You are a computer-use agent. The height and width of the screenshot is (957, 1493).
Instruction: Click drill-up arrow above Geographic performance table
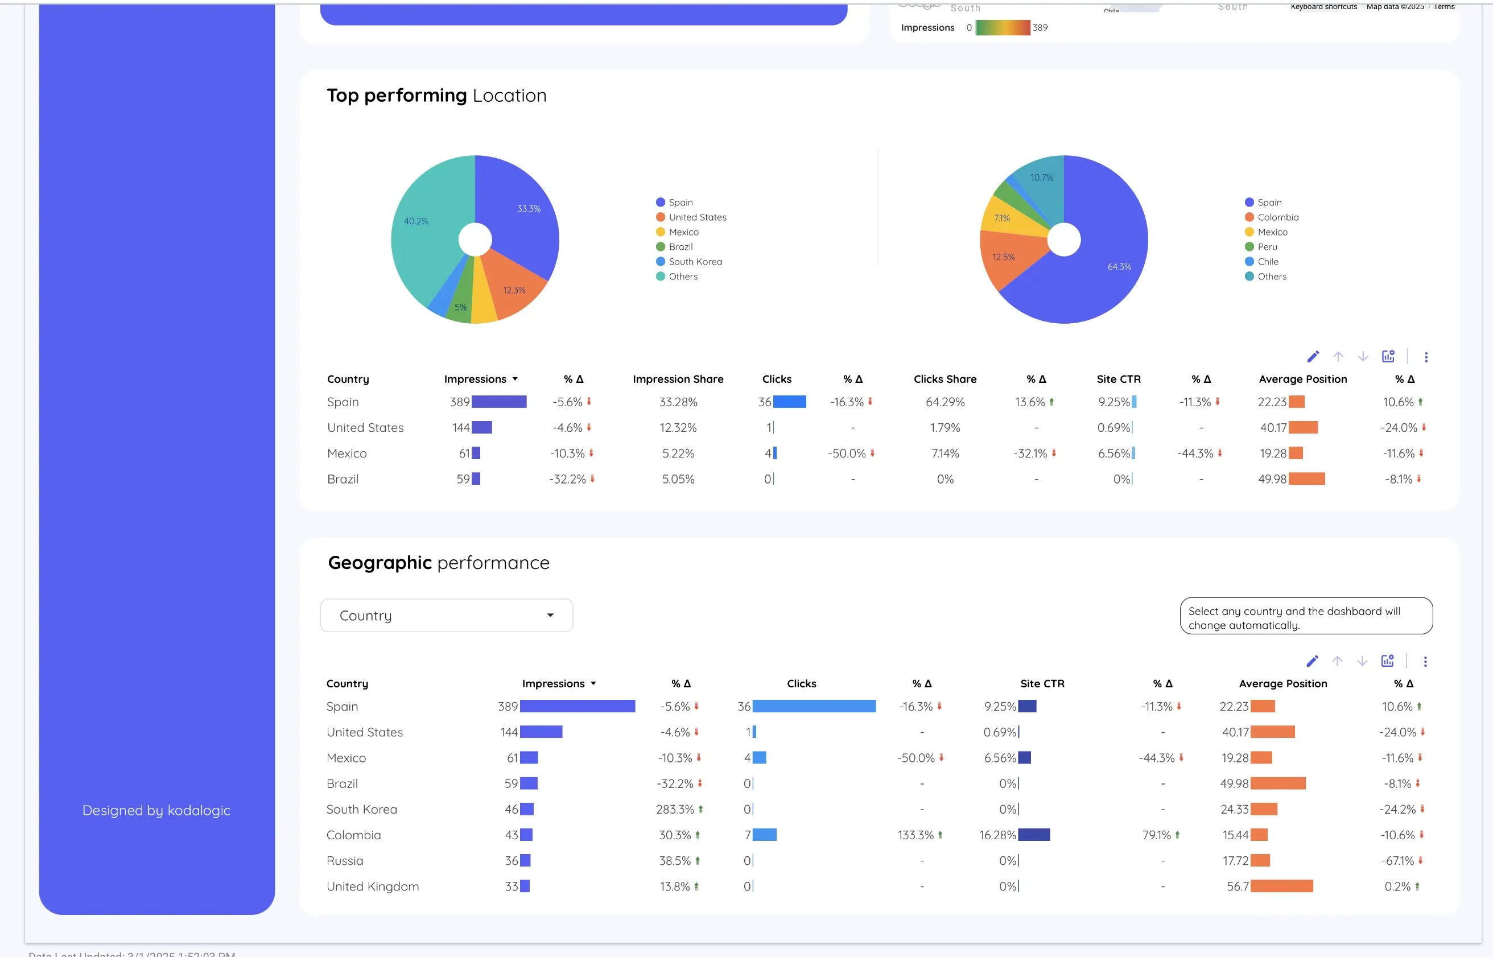pos(1338,661)
